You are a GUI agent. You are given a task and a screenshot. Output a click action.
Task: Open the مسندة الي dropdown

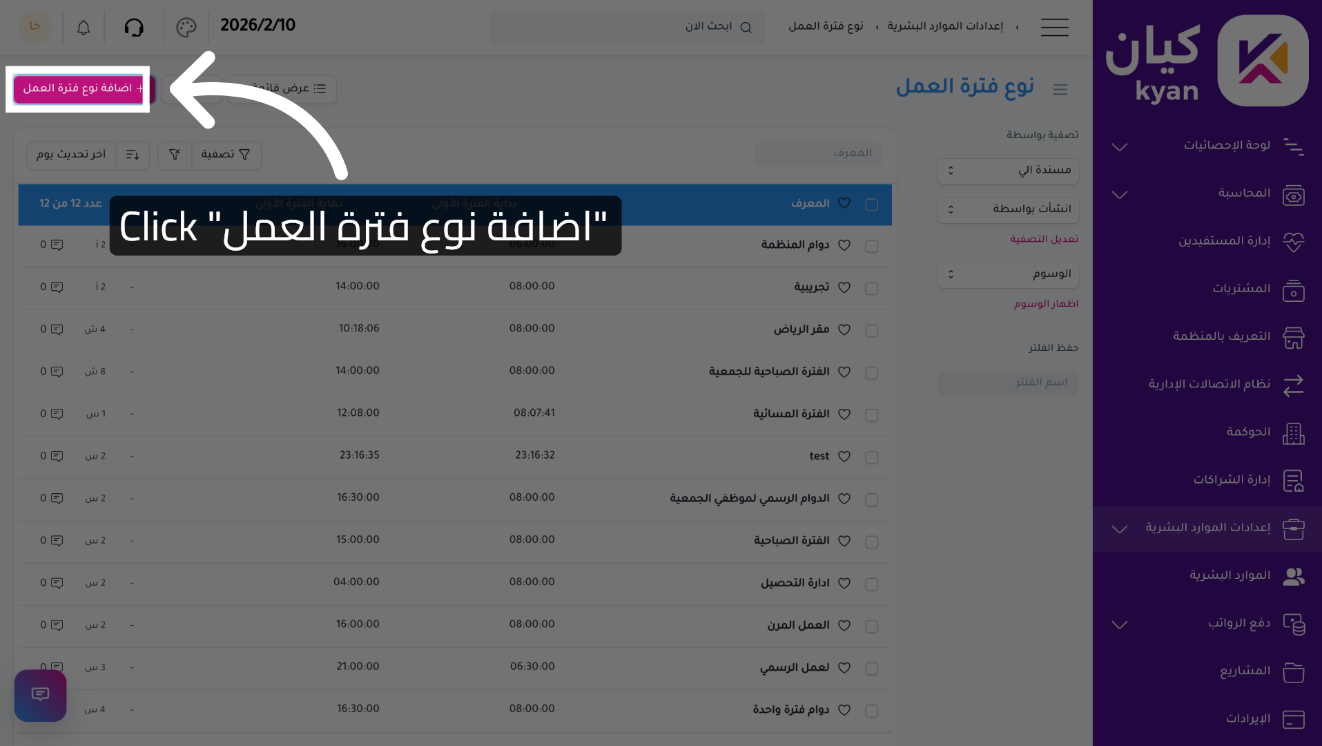[x=1007, y=171]
